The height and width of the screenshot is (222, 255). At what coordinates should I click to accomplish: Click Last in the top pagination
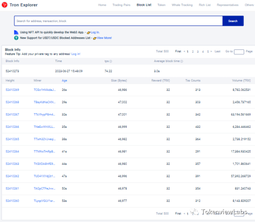coord(217,51)
